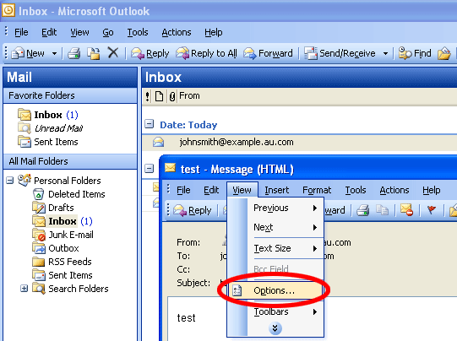457x341 pixels.
Task: Open the Drafts folder
Action: coord(53,208)
